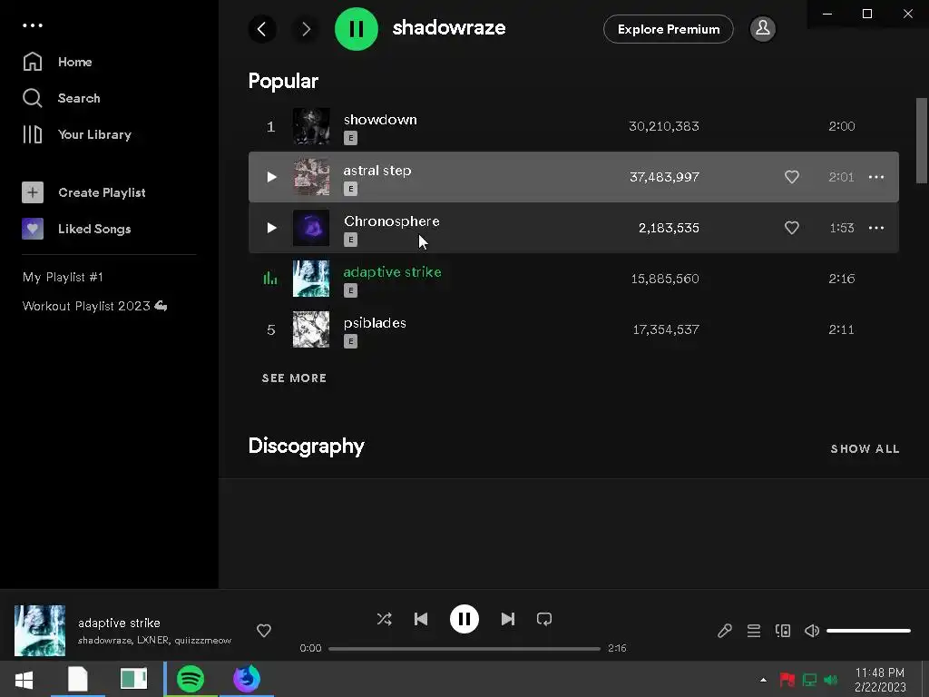Viewport: 929px width, 697px height.
Task: Go to Home in sidebar
Action: 57,62
